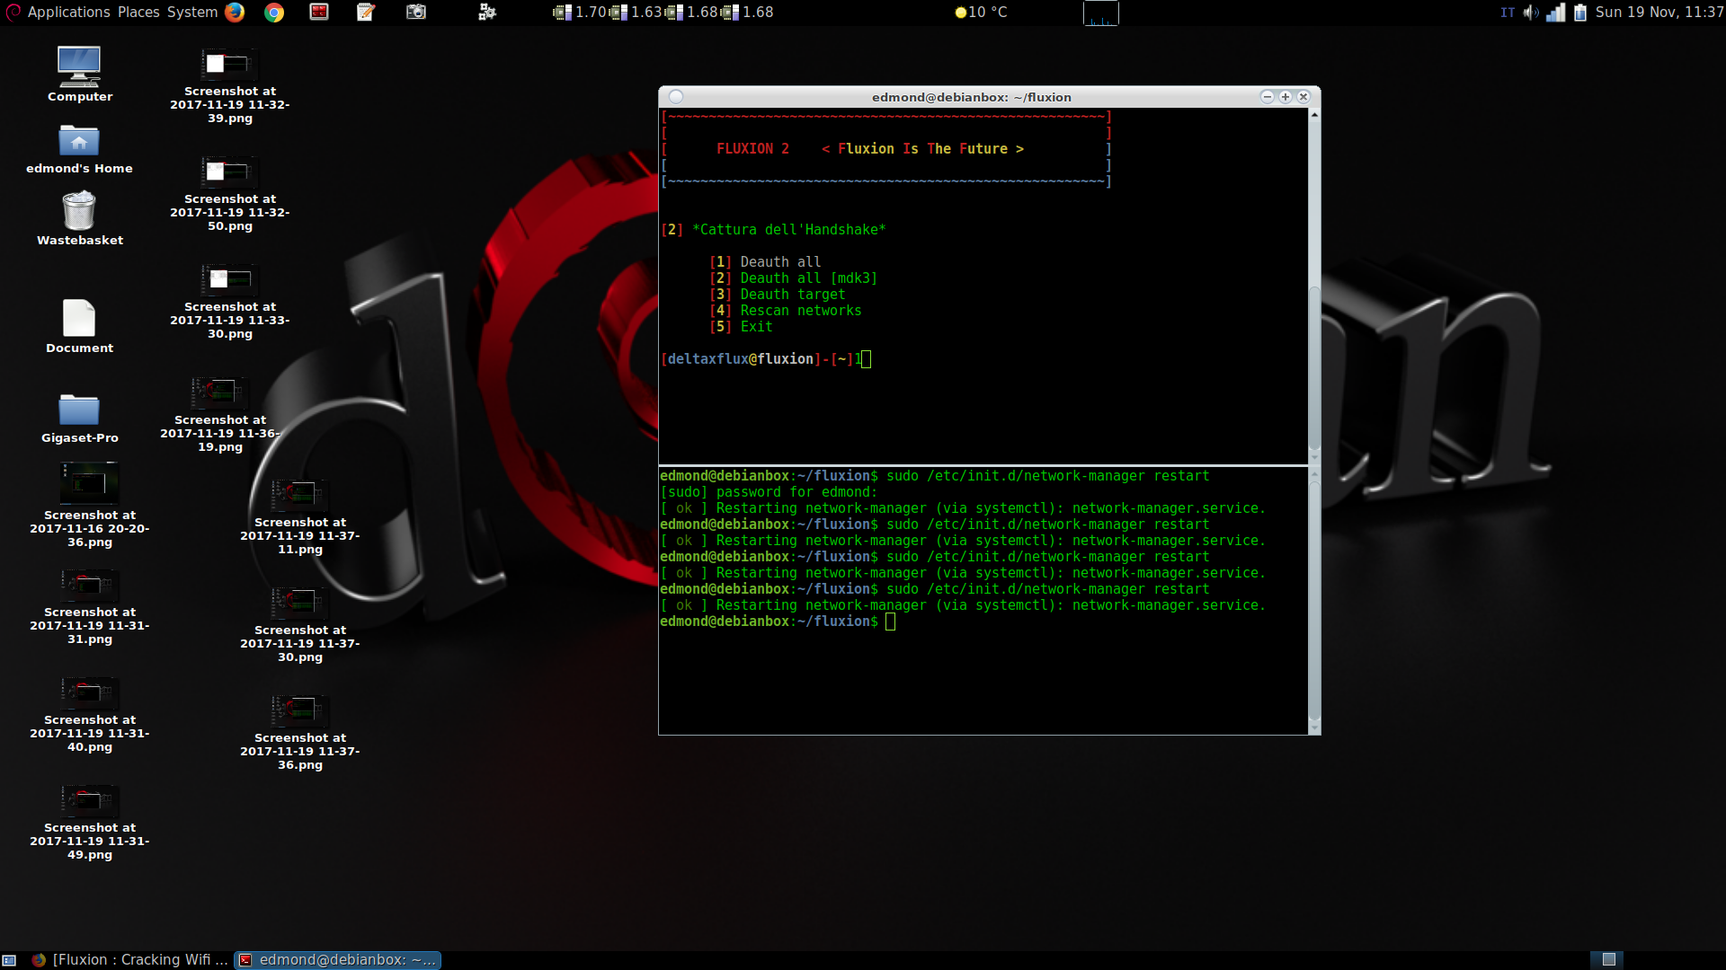Click the battery status icon
The width and height of the screenshot is (1726, 970).
pyautogui.click(x=1580, y=12)
